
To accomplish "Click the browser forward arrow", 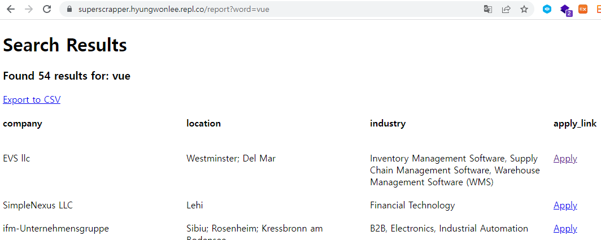I will 29,9.
